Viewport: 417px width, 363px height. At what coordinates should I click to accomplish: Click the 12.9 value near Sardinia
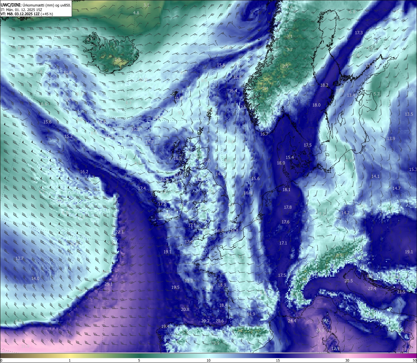(x=335, y=348)
